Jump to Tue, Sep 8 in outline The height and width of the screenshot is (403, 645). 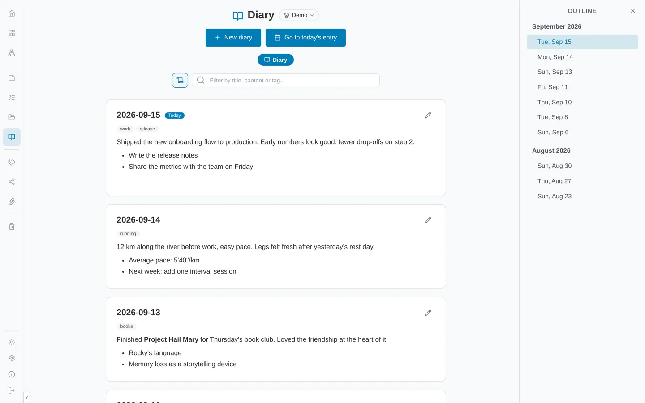tap(582, 117)
